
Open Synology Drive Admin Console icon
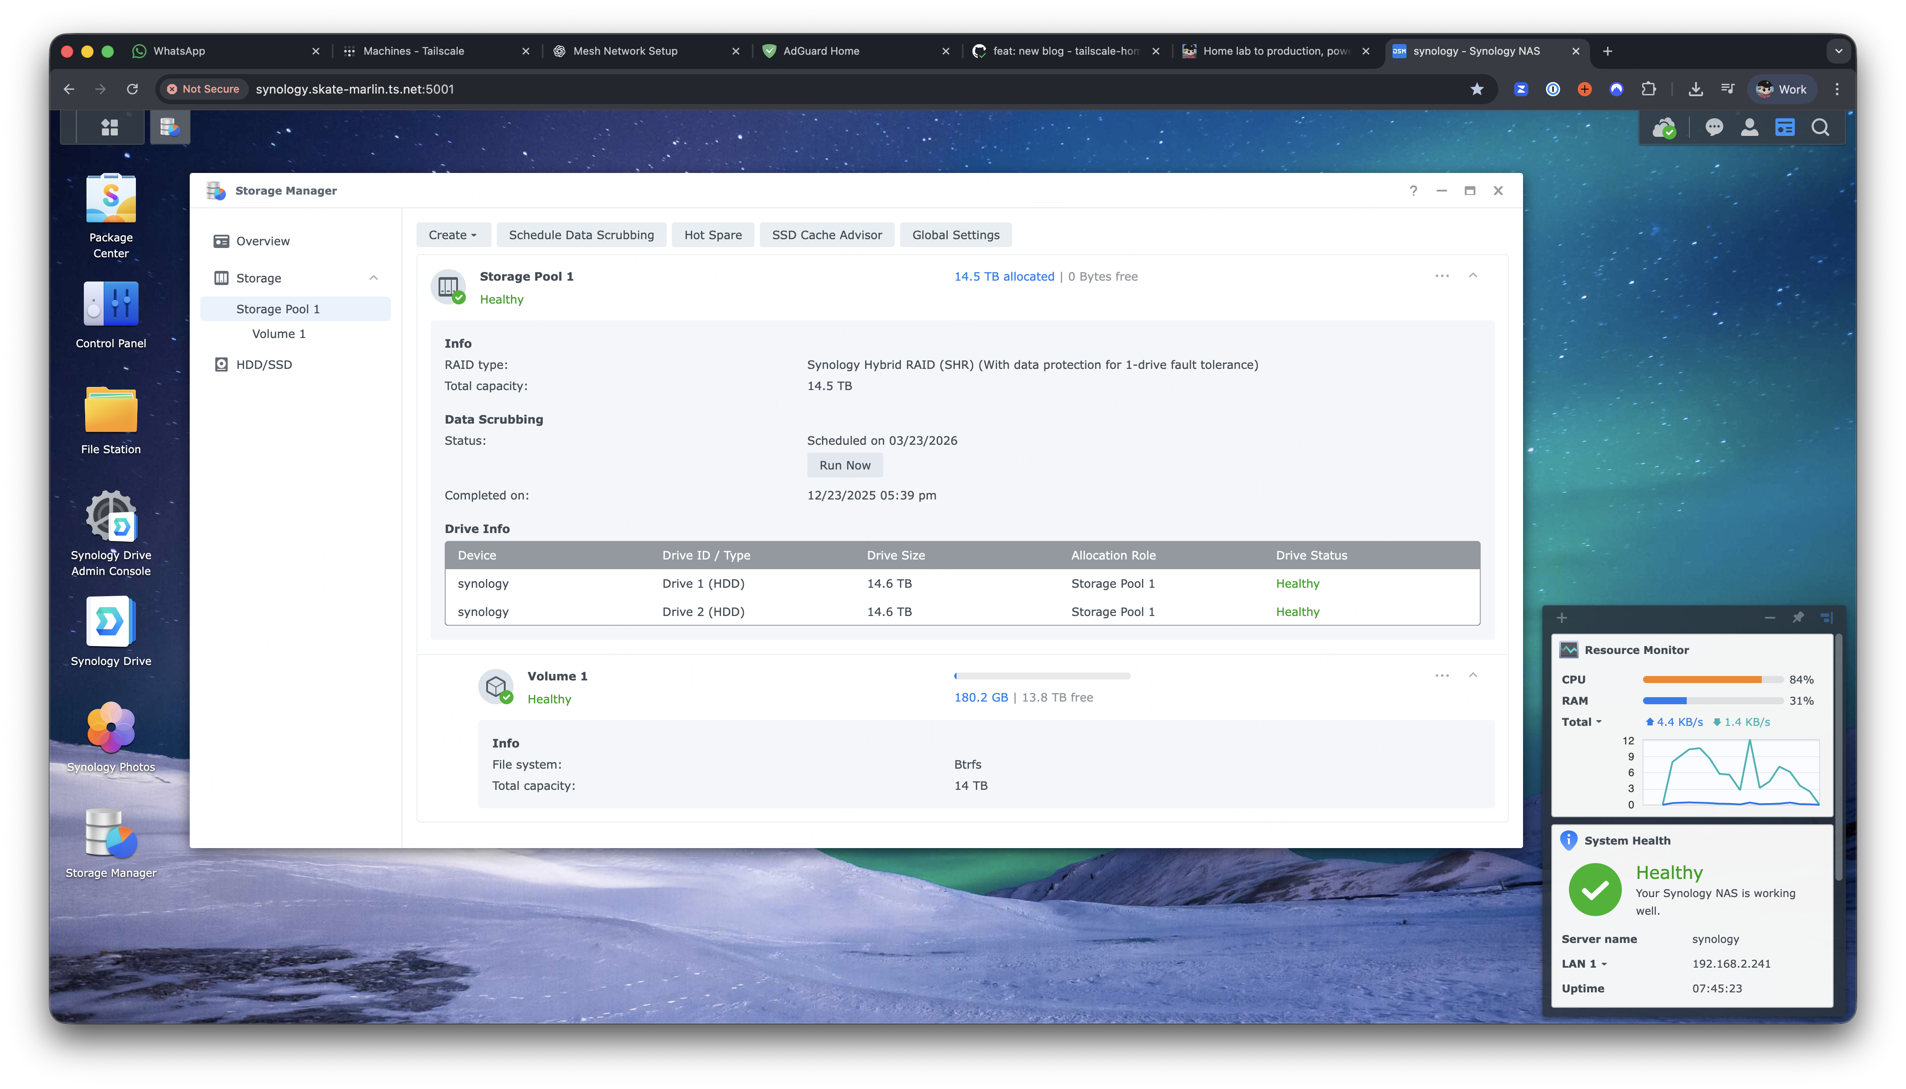pos(111,516)
